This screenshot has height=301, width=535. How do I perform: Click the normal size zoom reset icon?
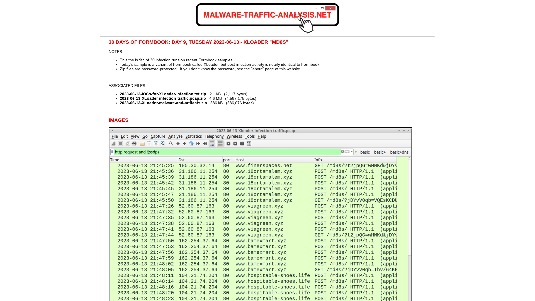[242, 144]
